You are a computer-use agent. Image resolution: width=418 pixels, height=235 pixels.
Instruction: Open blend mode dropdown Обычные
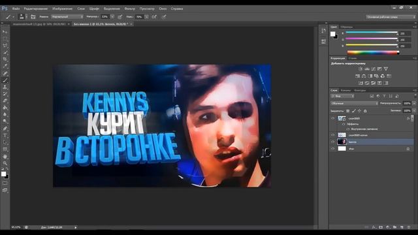tap(354, 103)
